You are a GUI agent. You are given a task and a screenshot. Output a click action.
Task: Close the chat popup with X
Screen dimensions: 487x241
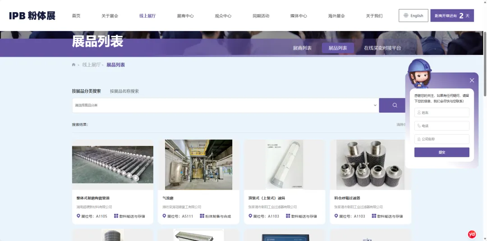pos(472,80)
